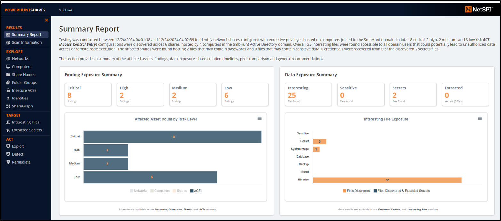Toggle the Computers series in chart legend
The height and width of the screenshot is (221, 501).
click(160, 191)
